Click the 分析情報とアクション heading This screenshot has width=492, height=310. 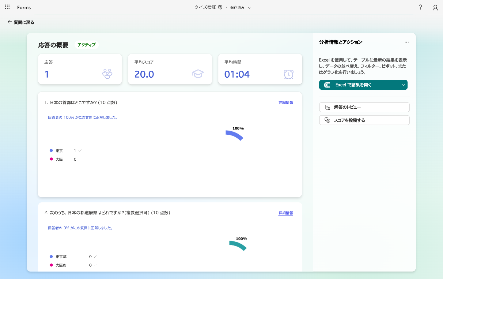[341, 42]
